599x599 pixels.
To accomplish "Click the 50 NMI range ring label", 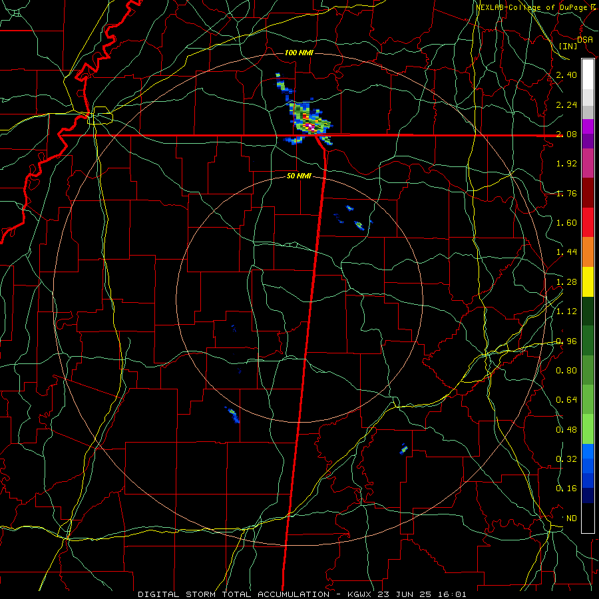I will click(299, 176).
